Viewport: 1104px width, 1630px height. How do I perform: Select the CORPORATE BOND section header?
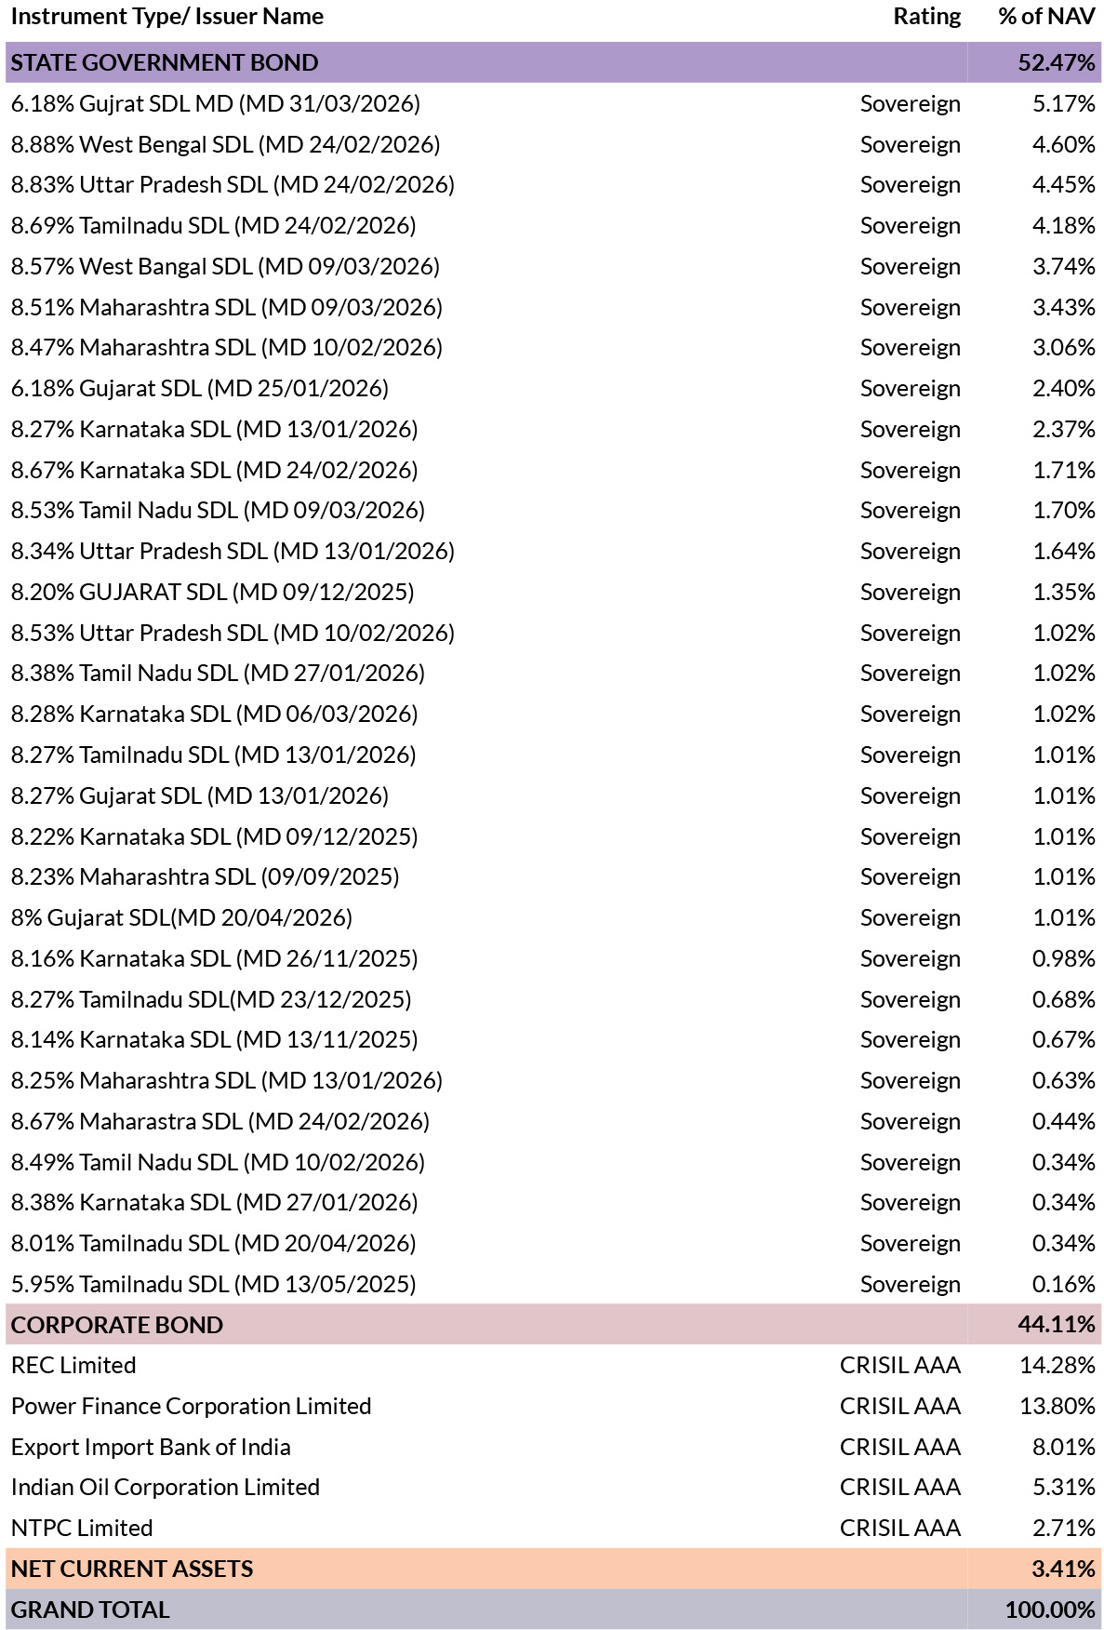552,1324
